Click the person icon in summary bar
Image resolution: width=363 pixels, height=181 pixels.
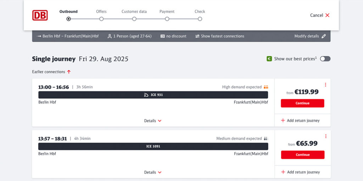110,36
